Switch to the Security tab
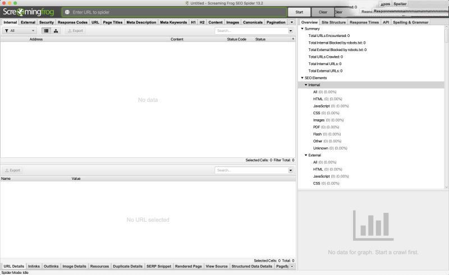The image size is (449, 275). click(47, 22)
